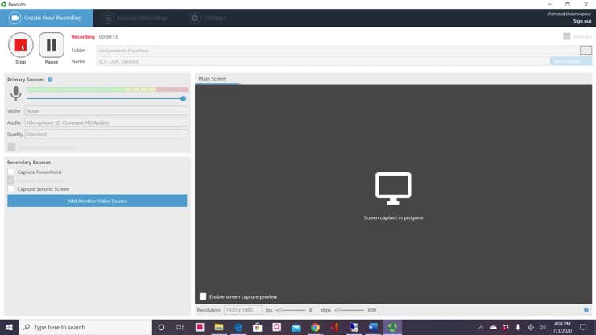Viewport: 596px width, 335px height.
Task: Click the help icon at bottom right
Action: (x=586, y=310)
